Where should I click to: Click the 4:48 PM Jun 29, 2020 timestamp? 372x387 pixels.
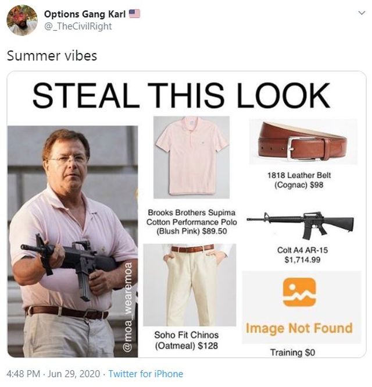pos(53,374)
